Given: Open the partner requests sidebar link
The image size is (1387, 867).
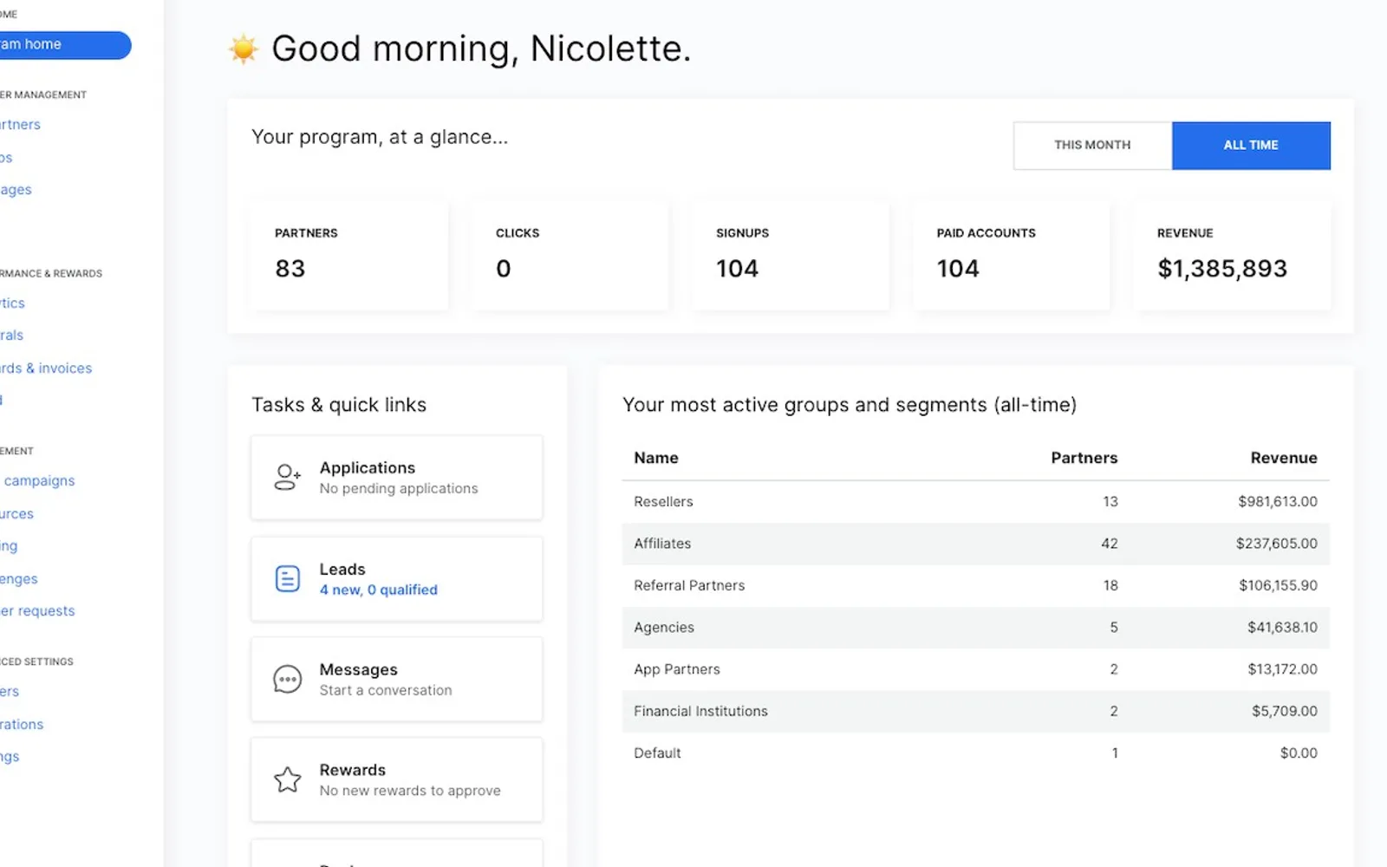Looking at the screenshot, I should pos(37,610).
